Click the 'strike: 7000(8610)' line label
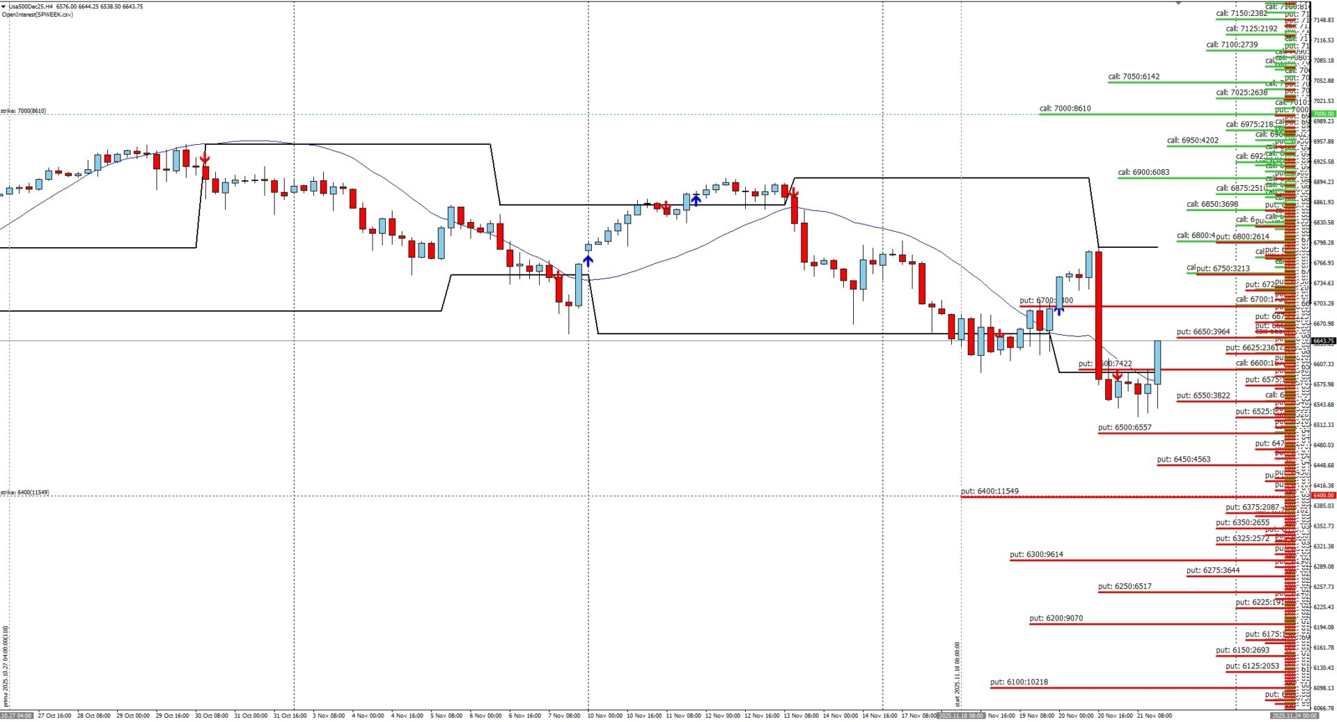 (24, 111)
